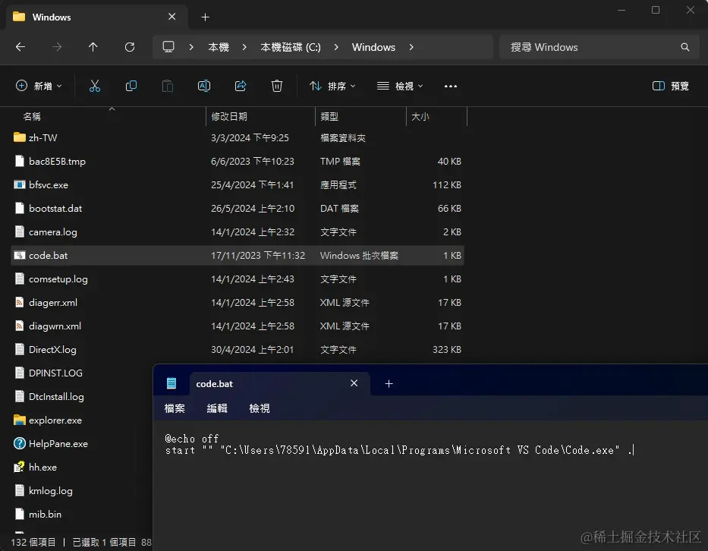Select the Windows tab in Explorer
The height and width of the screenshot is (551, 708).
[95, 17]
